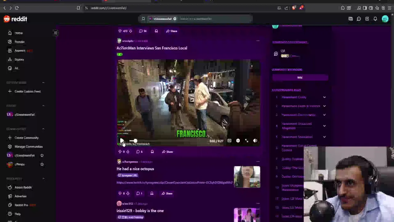The image size is (394, 222).
Task: Share the Ac7ionMan Interviews post
Action: point(168,152)
